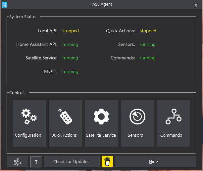
Task: Click the Commands running status text
Action: point(148,58)
